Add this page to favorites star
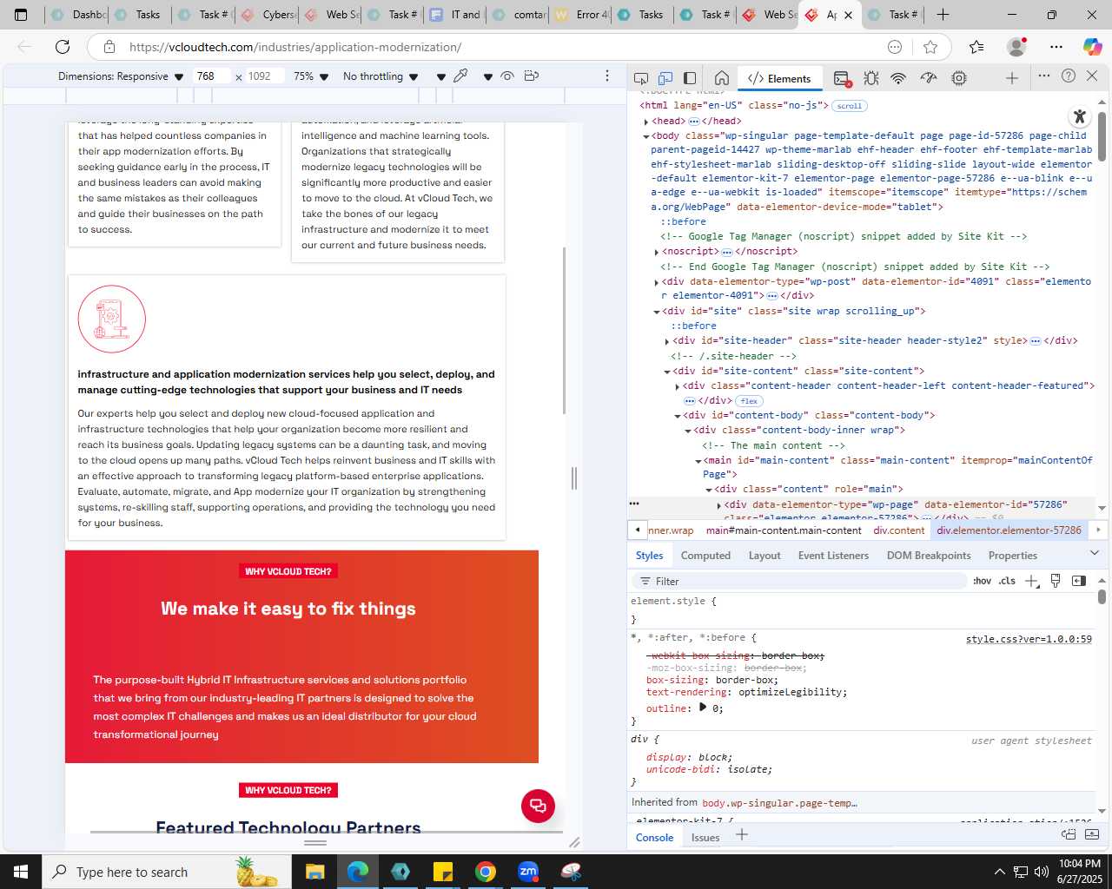Image resolution: width=1112 pixels, height=889 pixels. [930, 47]
